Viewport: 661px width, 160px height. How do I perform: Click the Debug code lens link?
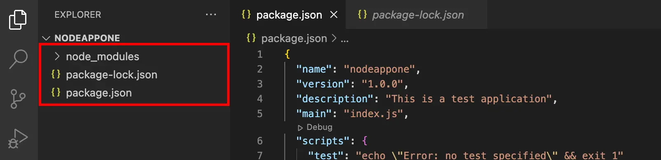tap(319, 127)
